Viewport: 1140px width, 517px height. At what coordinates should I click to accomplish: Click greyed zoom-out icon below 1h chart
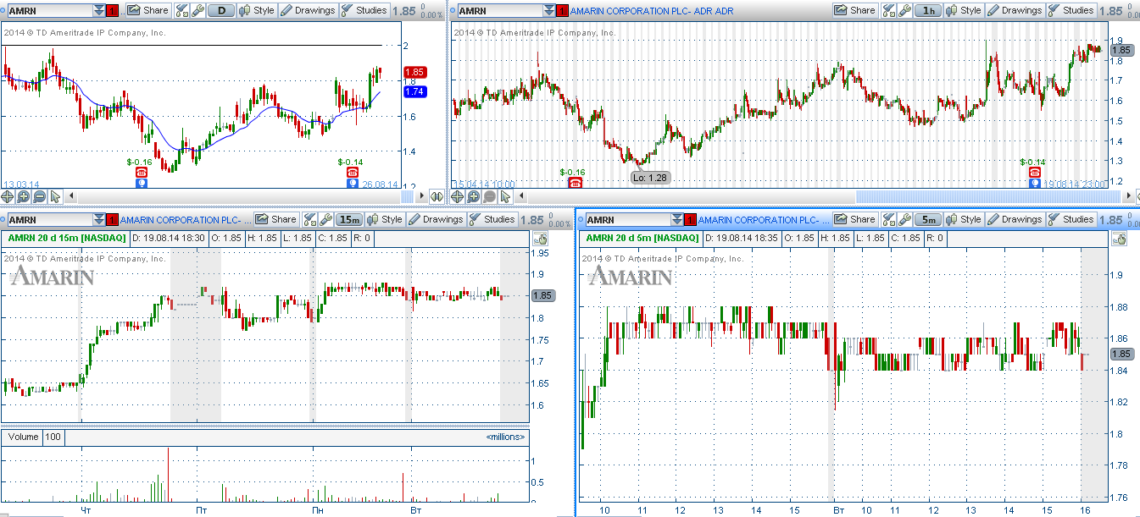[x=490, y=196]
